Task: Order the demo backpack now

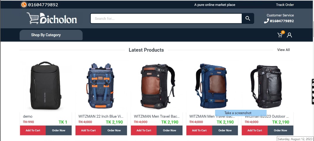Action: pos(59,130)
